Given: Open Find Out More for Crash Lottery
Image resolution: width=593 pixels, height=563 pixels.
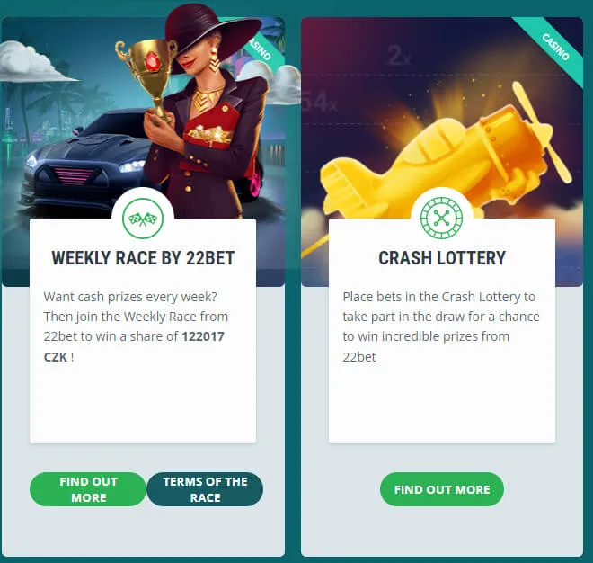Looking at the screenshot, I should [x=442, y=489].
